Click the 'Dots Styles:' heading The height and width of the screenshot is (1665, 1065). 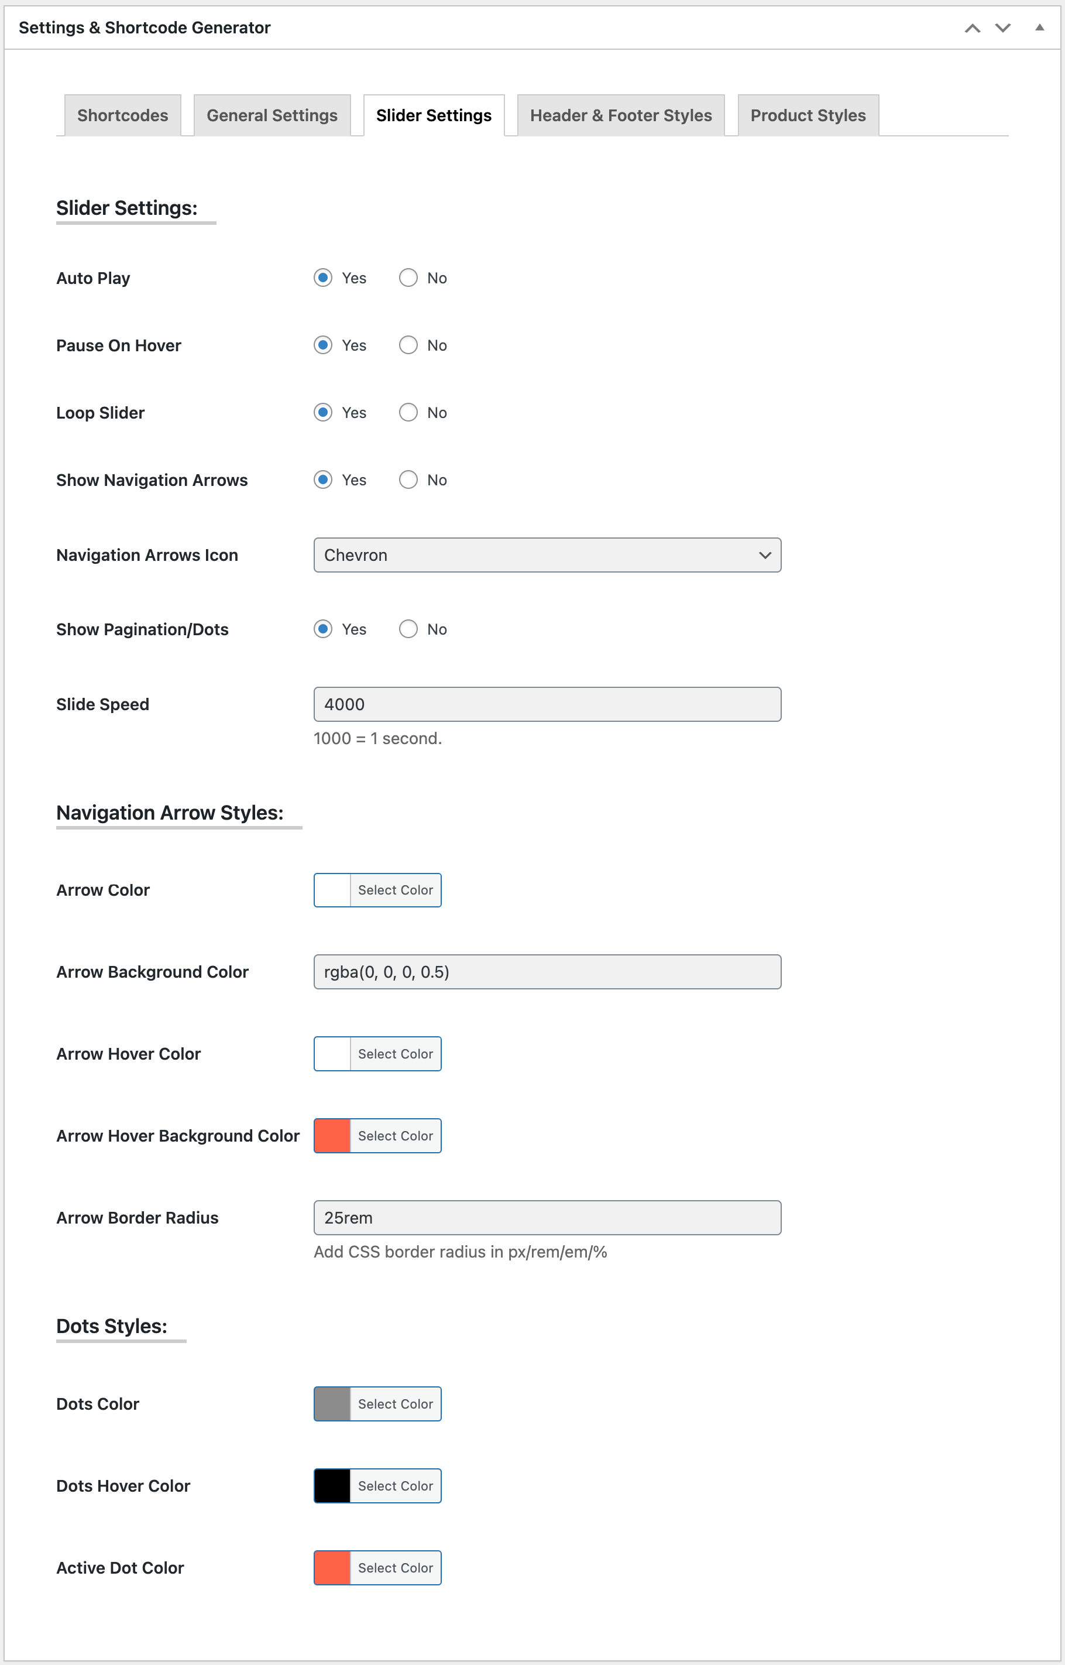tap(112, 1326)
